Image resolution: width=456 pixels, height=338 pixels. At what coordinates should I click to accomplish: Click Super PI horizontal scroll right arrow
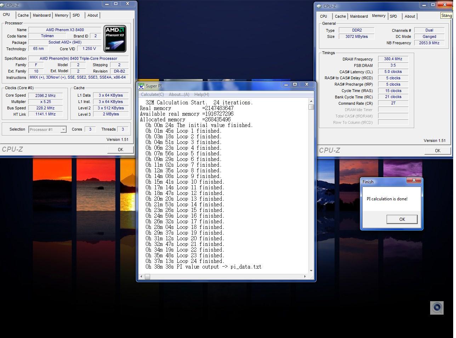305,277
